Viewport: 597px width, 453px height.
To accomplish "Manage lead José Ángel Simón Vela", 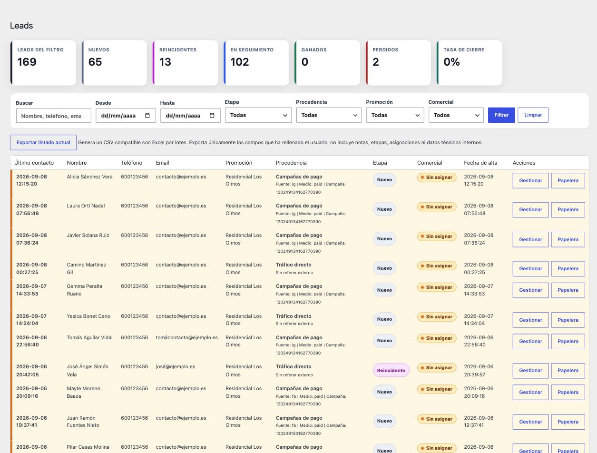I will click(530, 371).
